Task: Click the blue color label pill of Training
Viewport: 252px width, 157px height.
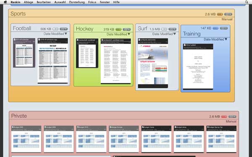Action: coord(215,28)
